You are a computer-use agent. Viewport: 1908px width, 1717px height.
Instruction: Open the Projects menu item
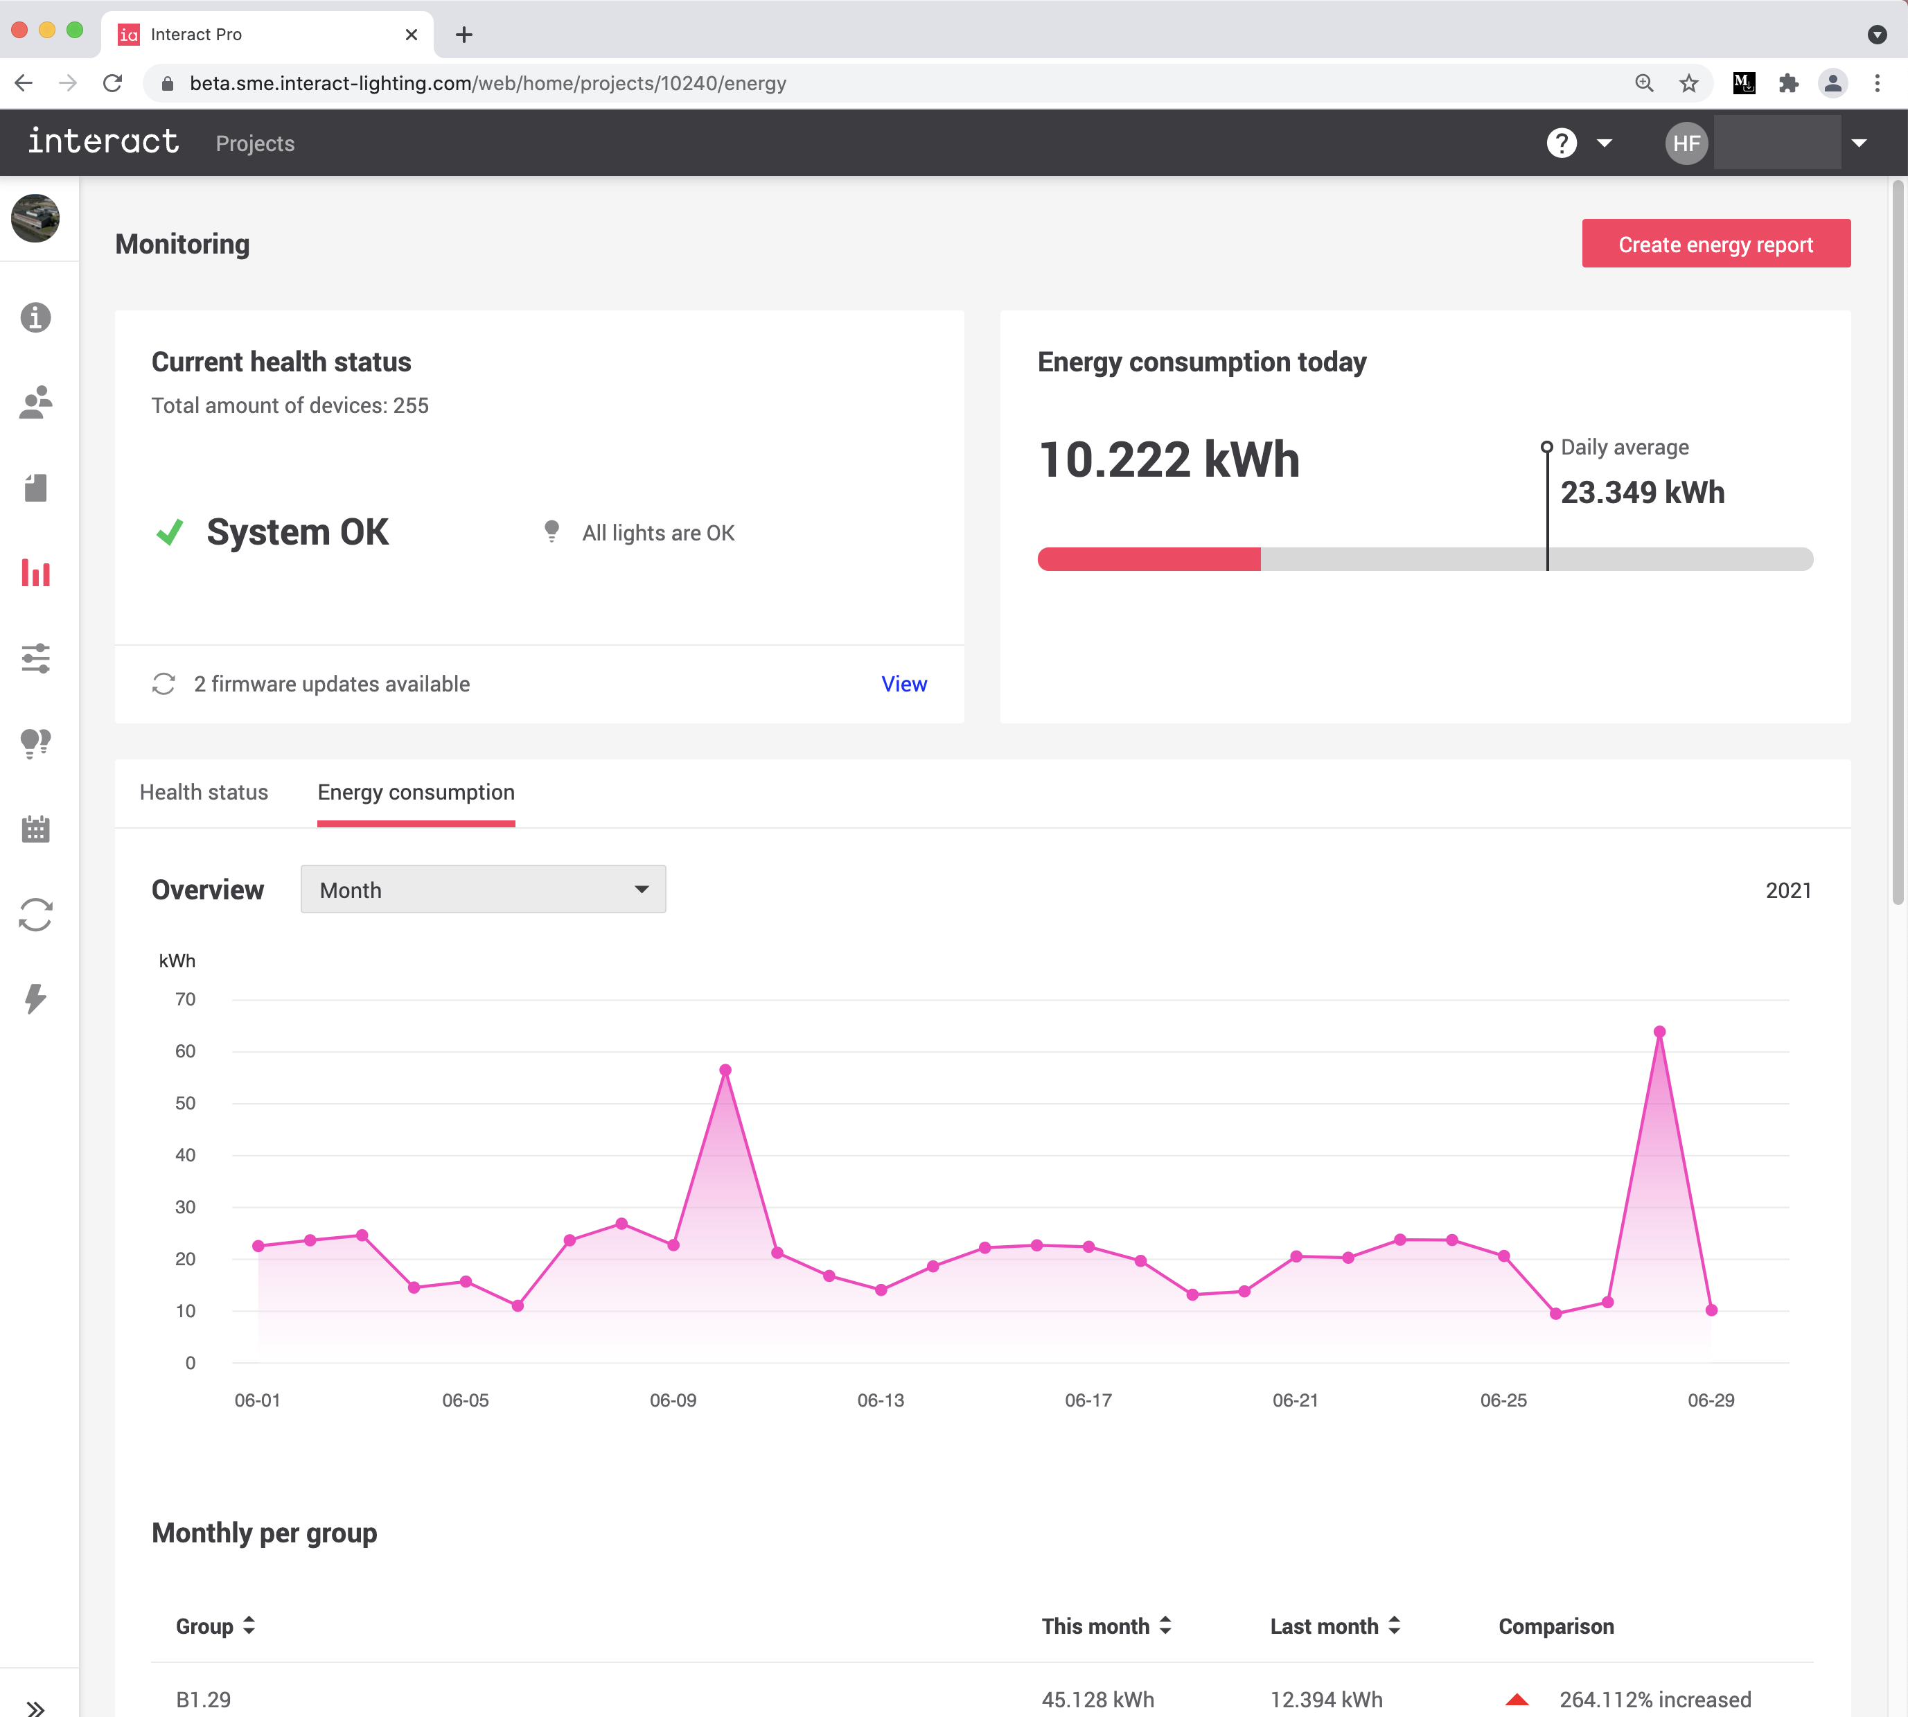click(255, 143)
